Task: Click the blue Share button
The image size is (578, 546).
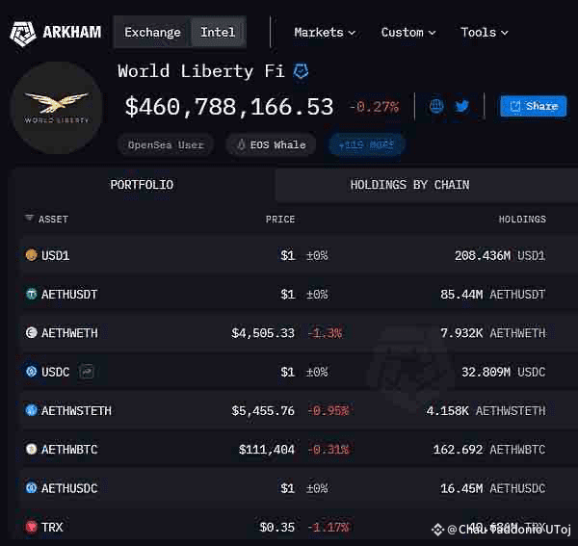Action: tap(534, 106)
